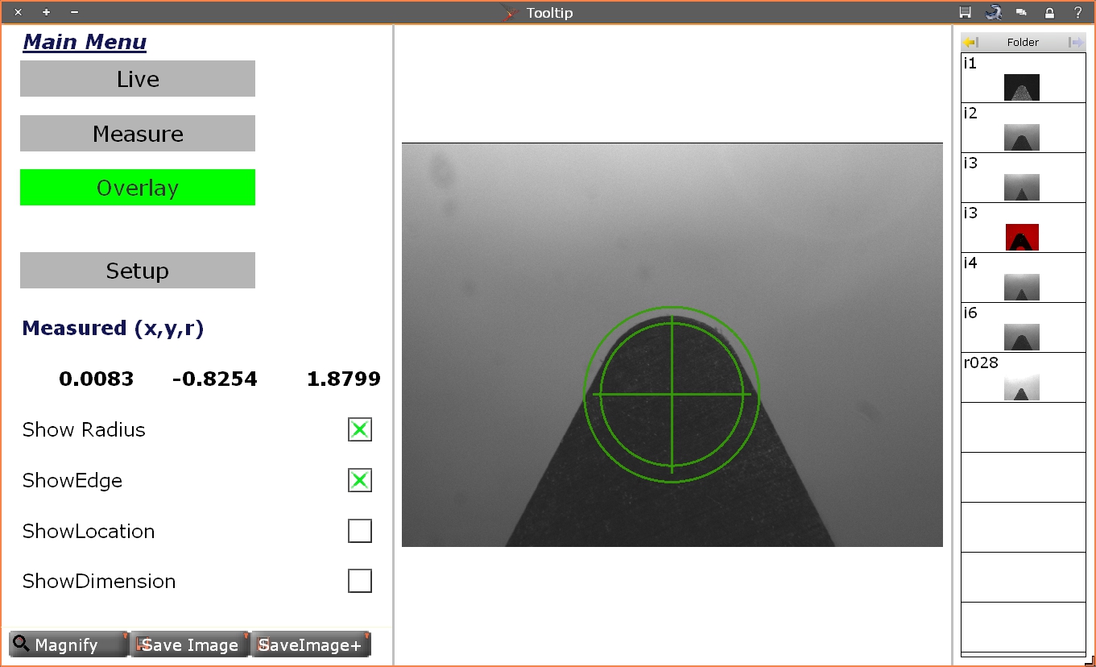Uncheck the Show Radius checkbox

point(359,429)
